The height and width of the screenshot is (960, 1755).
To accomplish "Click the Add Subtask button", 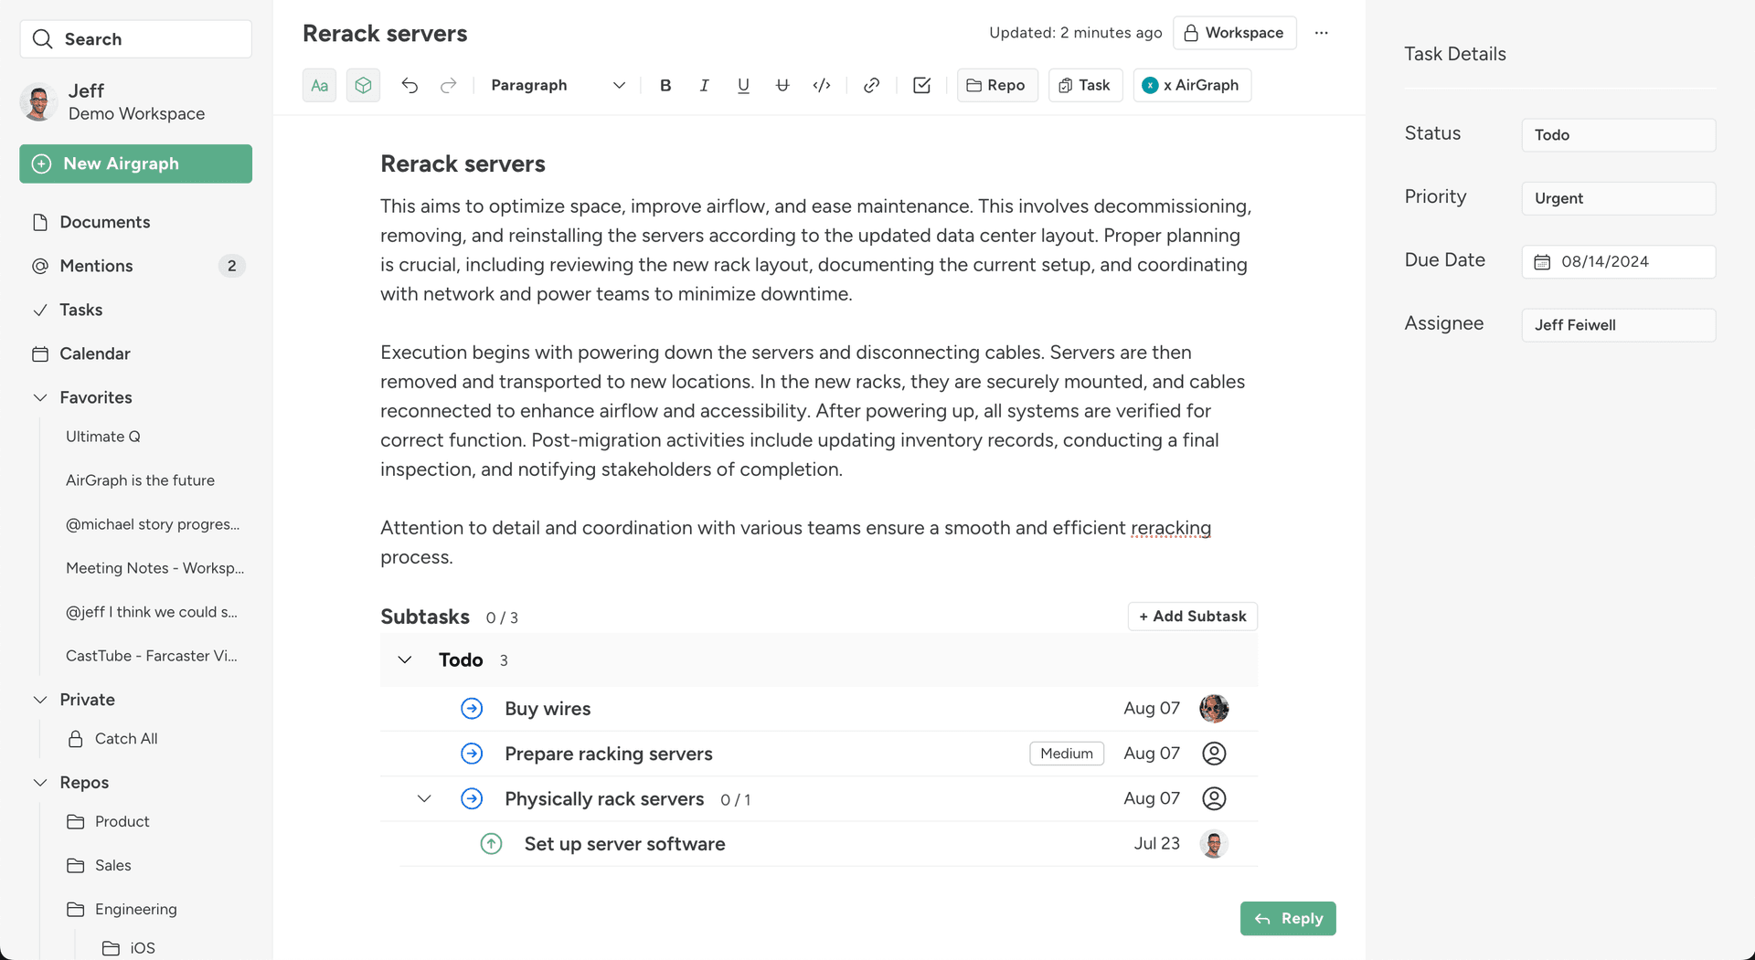I will [x=1192, y=617].
